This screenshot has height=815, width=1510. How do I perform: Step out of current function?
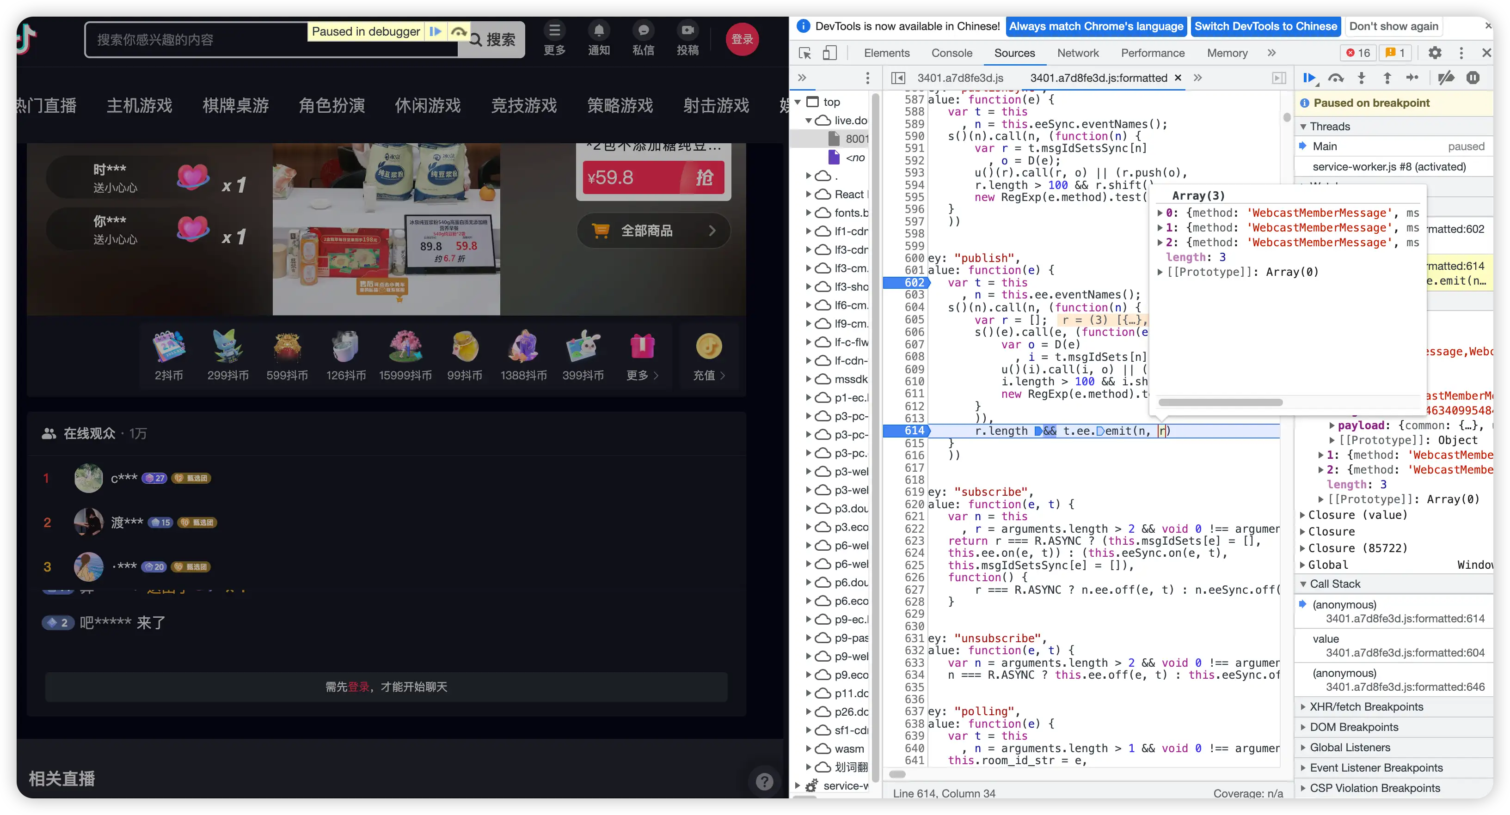tap(1387, 78)
